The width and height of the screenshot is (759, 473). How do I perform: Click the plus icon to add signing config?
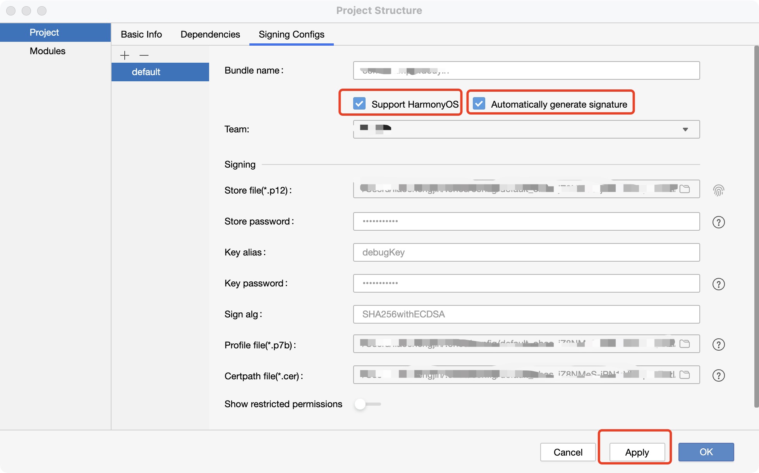tap(125, 55)
